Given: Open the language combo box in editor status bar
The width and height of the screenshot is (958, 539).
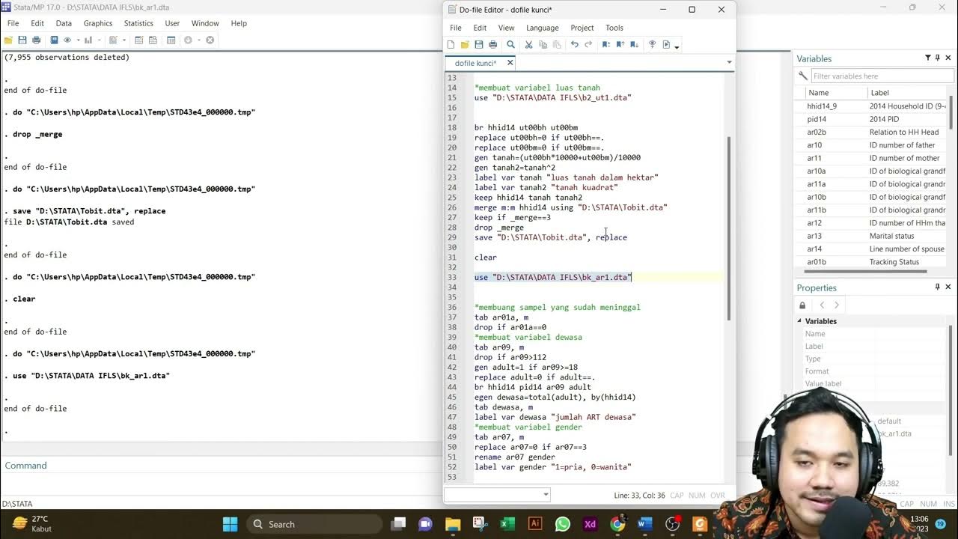Looking at the screenshot, I should 497,494.
